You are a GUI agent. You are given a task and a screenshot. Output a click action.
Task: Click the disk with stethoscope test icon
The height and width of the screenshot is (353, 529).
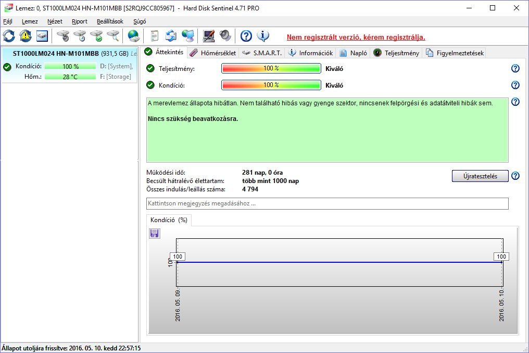point(63,36)
